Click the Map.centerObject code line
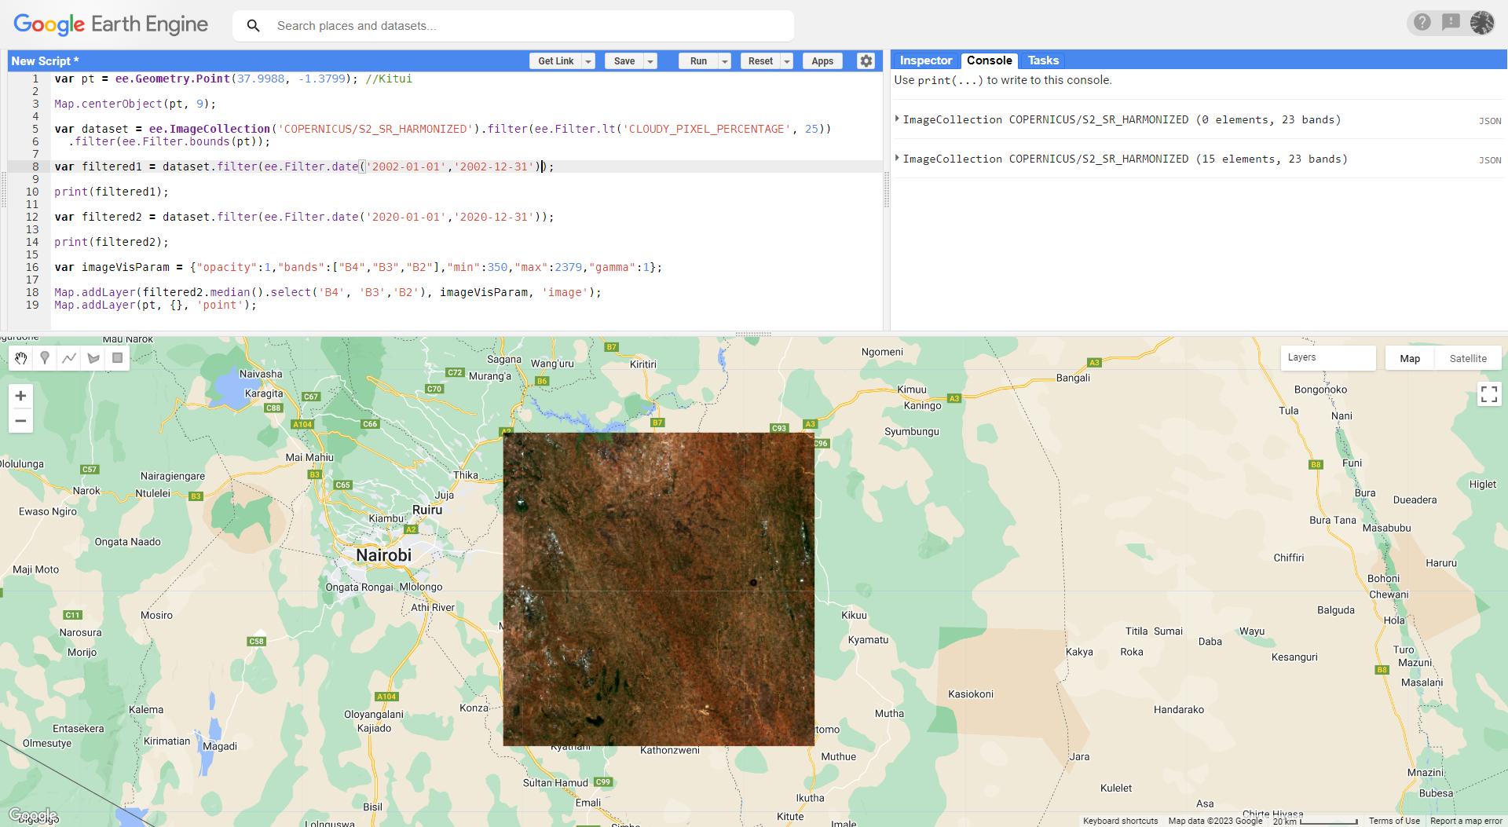1508x827 pixels. 135,104
